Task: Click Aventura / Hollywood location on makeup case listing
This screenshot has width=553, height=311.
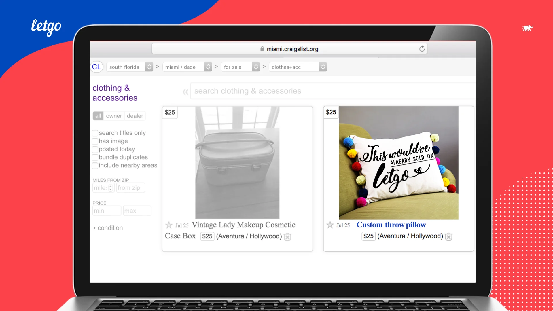Action: (x=249, y=236)
